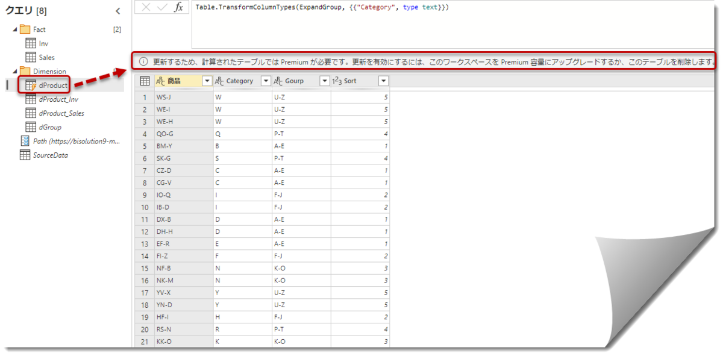Collapse the Dimension folder triangle
The width and height of the screenshot is (723, 356).
14,71
